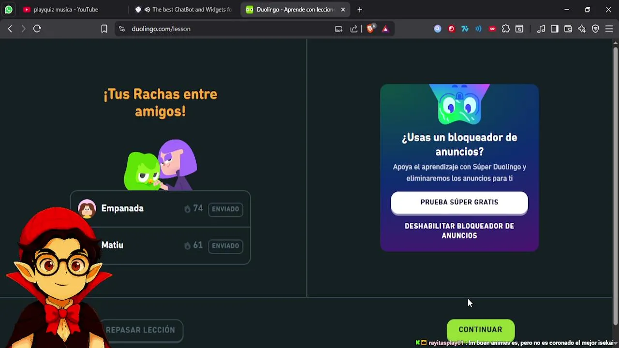Click the CONTINUAR button

tap(480, 330)
